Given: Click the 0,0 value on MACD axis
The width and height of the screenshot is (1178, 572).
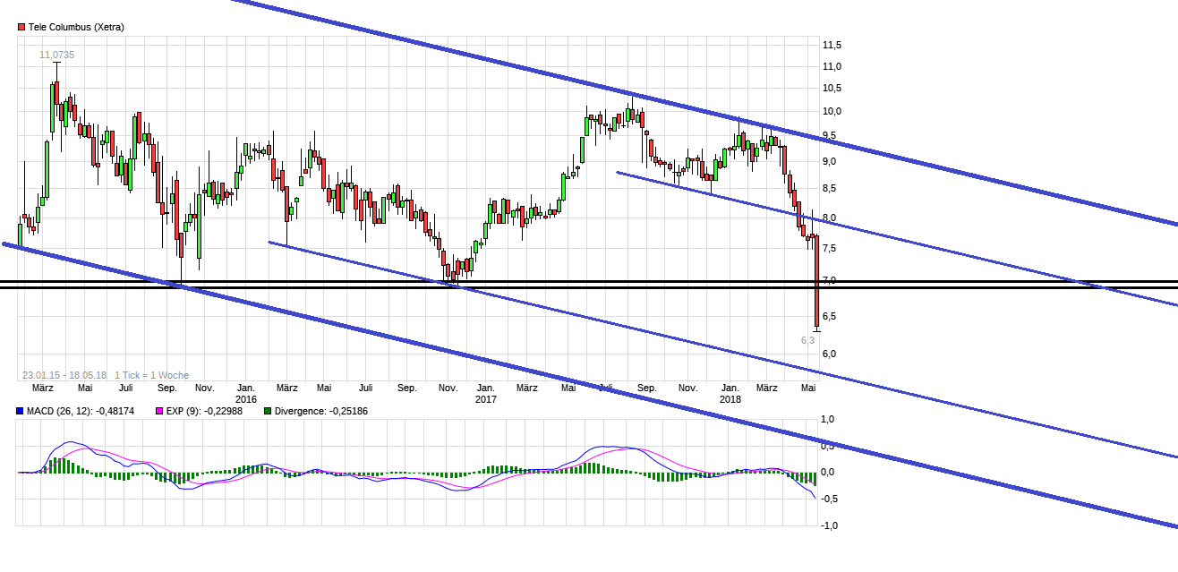Looking at the screenshot, I should 828,473.
